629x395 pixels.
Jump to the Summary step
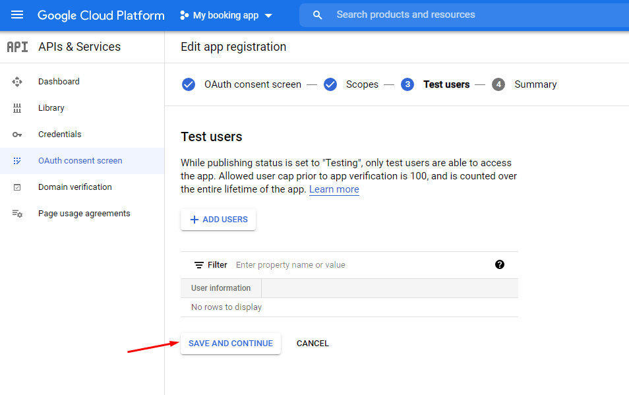point(535,84)
